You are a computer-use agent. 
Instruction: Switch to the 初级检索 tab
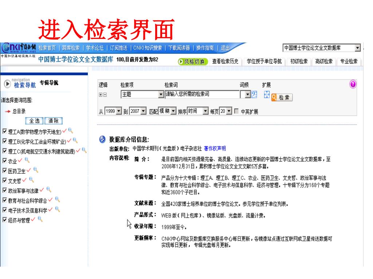pyautogui.click(x=299, y=61)
